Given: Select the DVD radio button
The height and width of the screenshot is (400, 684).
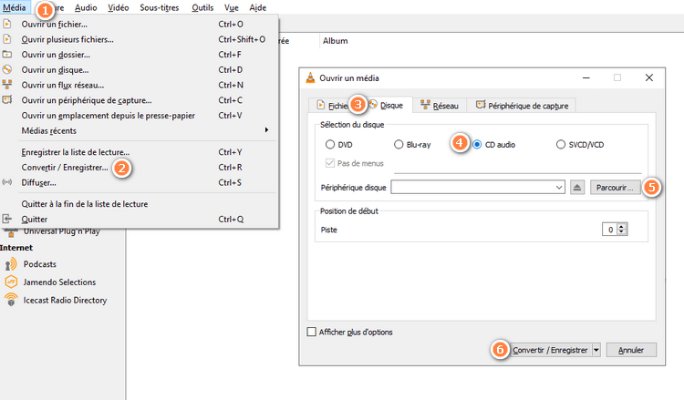Looking at the screenshot, I should 330,144.
